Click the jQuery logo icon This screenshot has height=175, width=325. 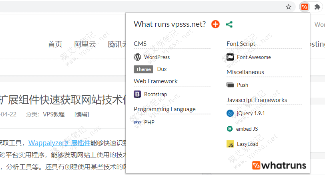tap(230, 113)
